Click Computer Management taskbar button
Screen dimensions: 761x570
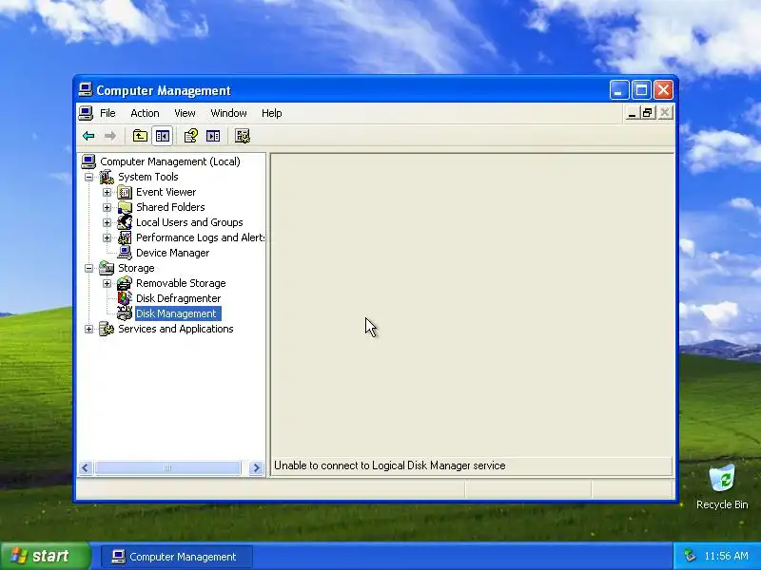pyautogui.click(x=177, y=557)
